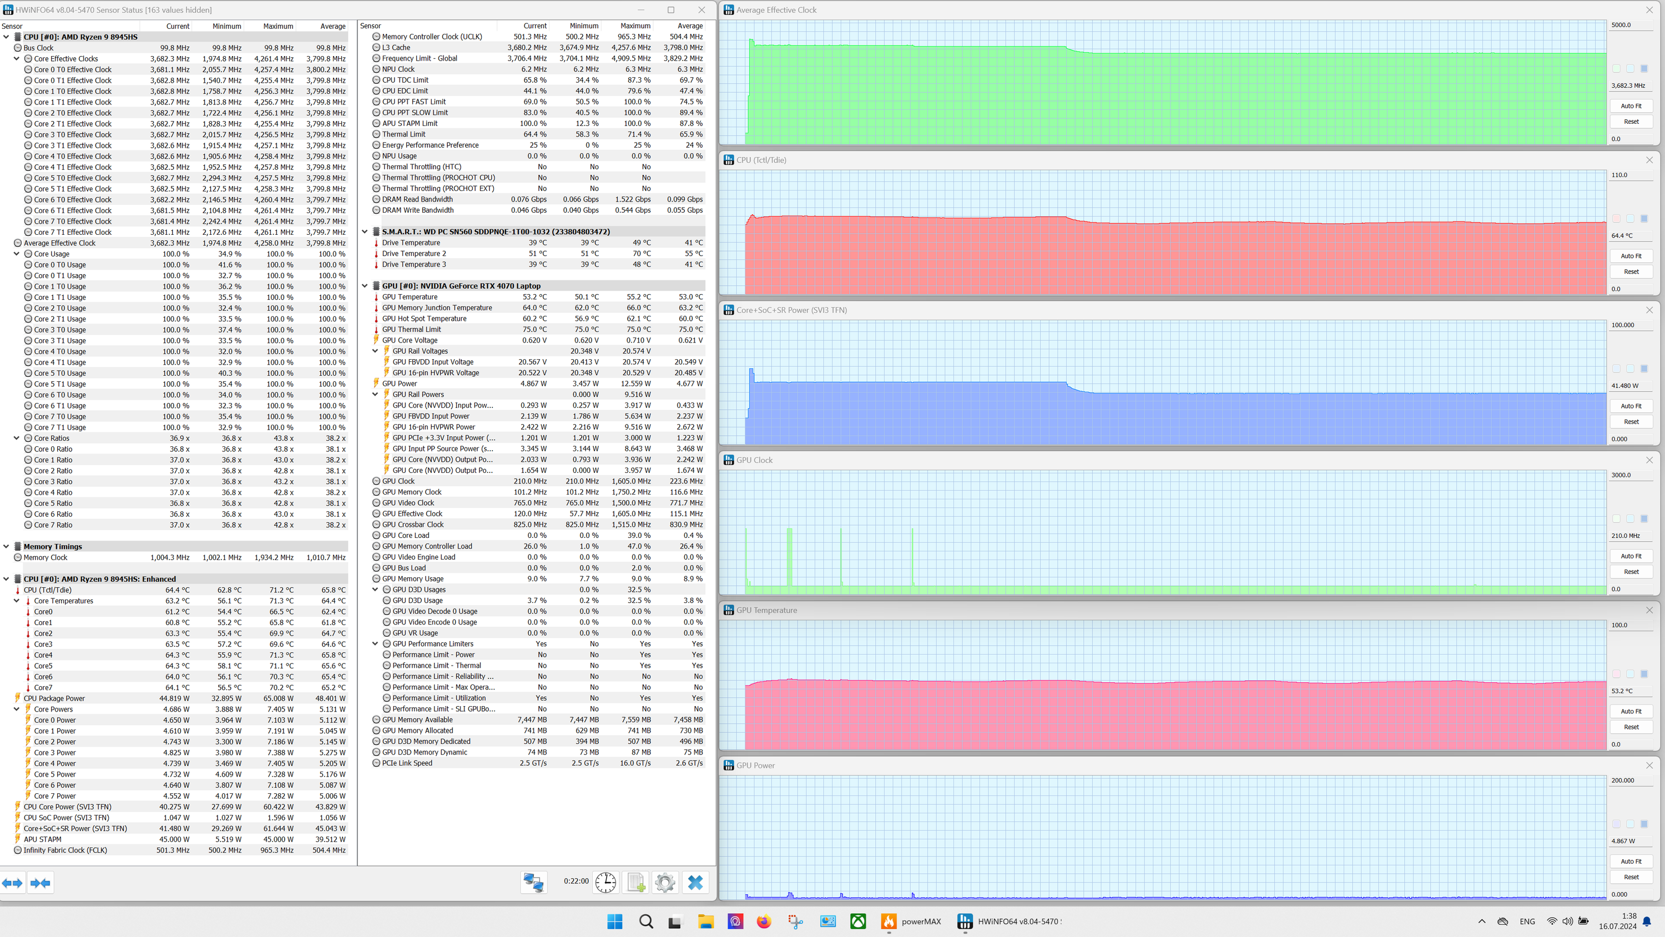Screen dimensions: 1665x937
Task: Collapse the S.M.A.R.T. WD PC SN560 section
Action: (365, 231)
